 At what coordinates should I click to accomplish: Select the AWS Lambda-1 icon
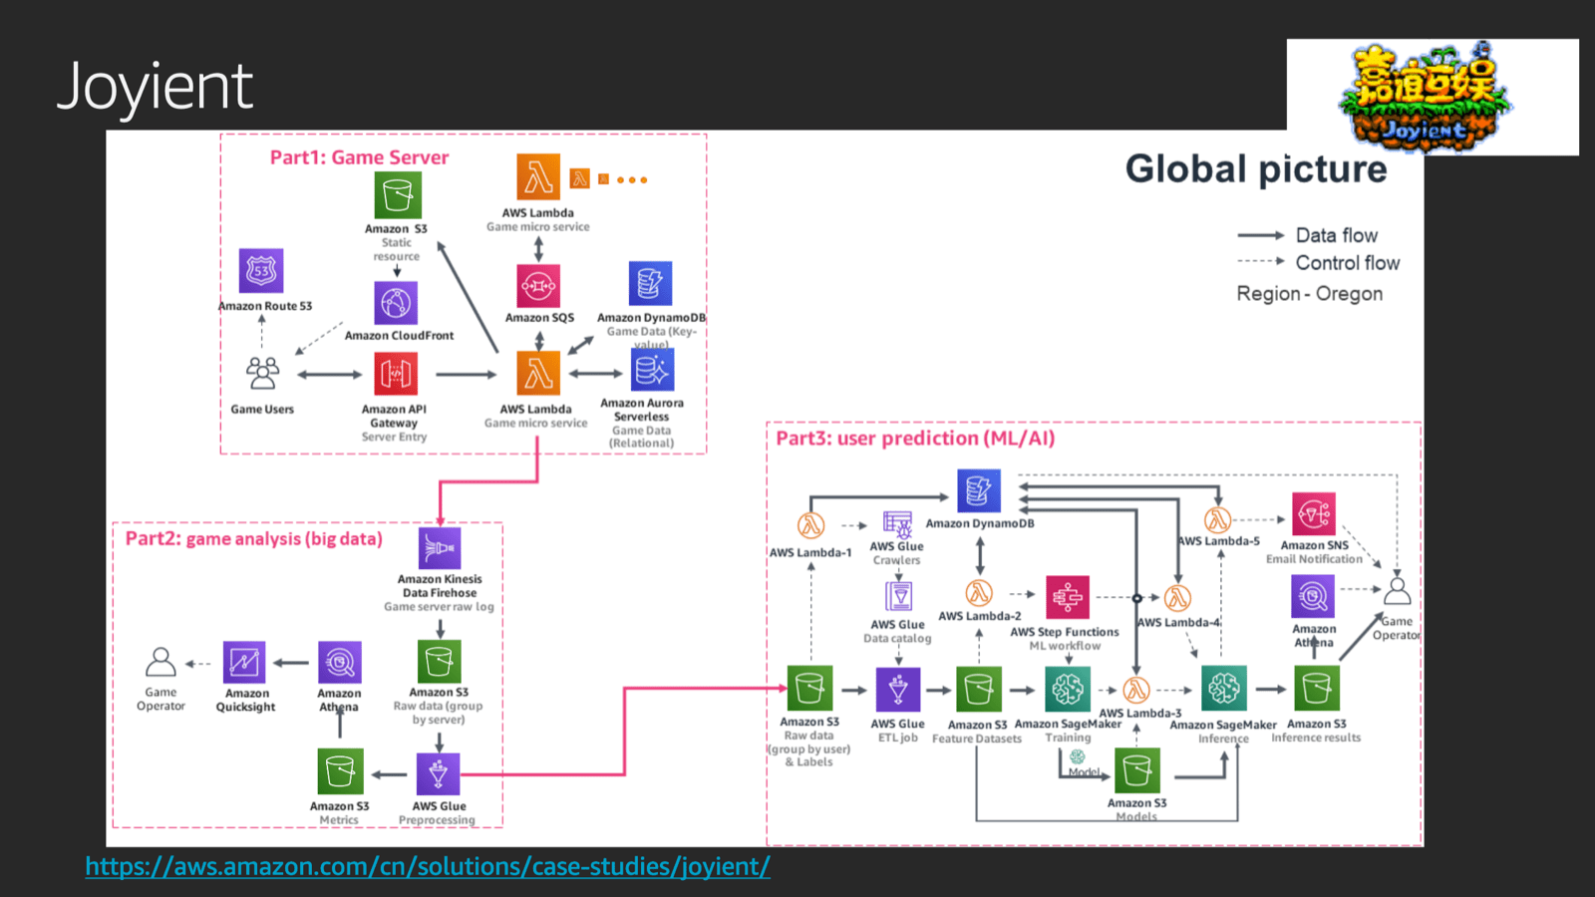point(810,525)
